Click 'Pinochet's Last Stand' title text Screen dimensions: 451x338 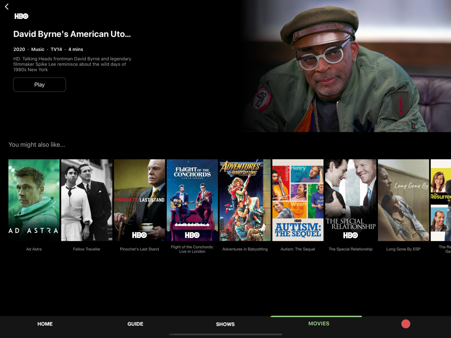click(x=139, y=249)
